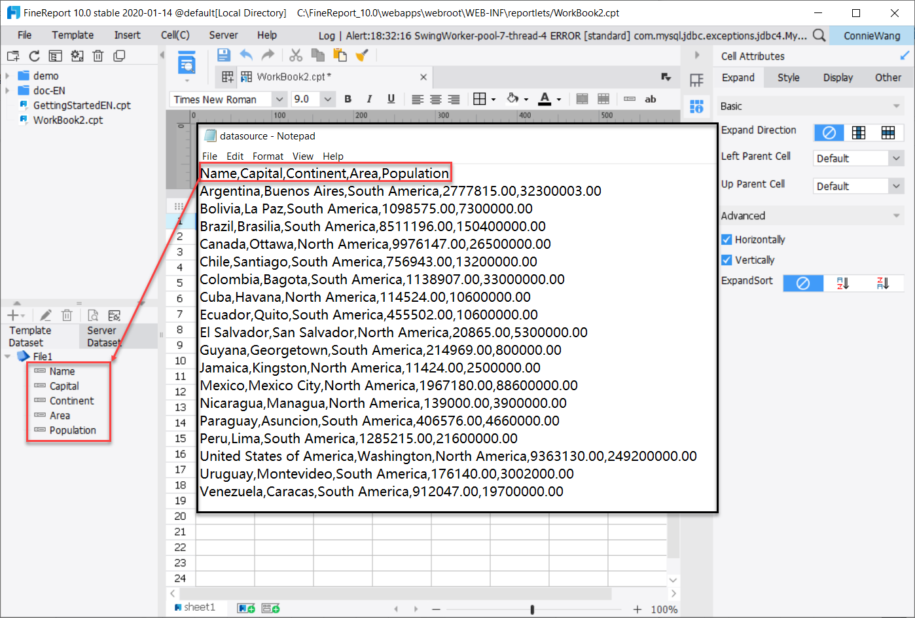Image resolution: width=915 pixels, height=618 pixels.
Task: Switch to the Style tab in Cell Attributes
Action: (788, 77)
